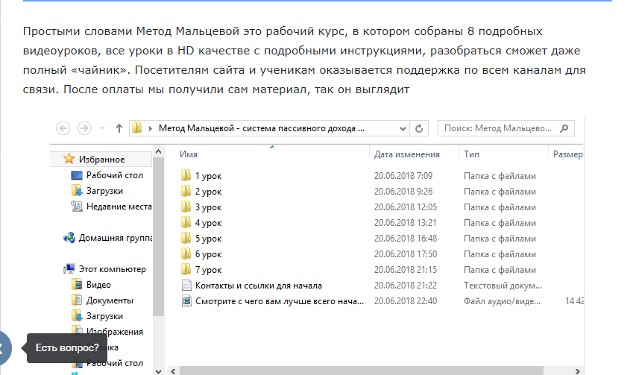Open the Смотрите с чего video file

click(280, 301)
